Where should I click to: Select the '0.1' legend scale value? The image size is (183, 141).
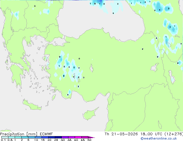(3, 140)
